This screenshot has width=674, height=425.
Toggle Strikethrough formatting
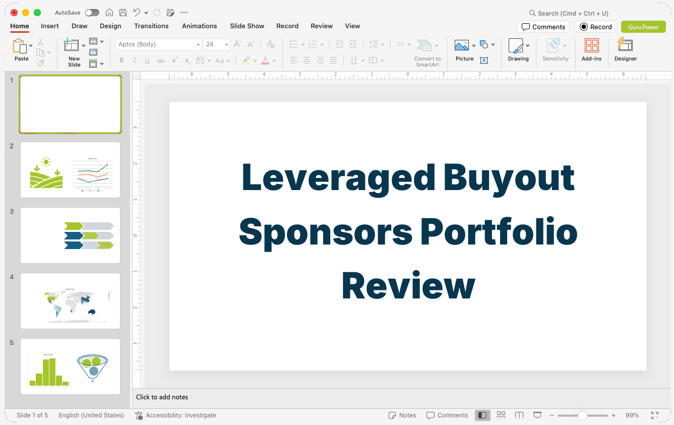pos(161,60)
